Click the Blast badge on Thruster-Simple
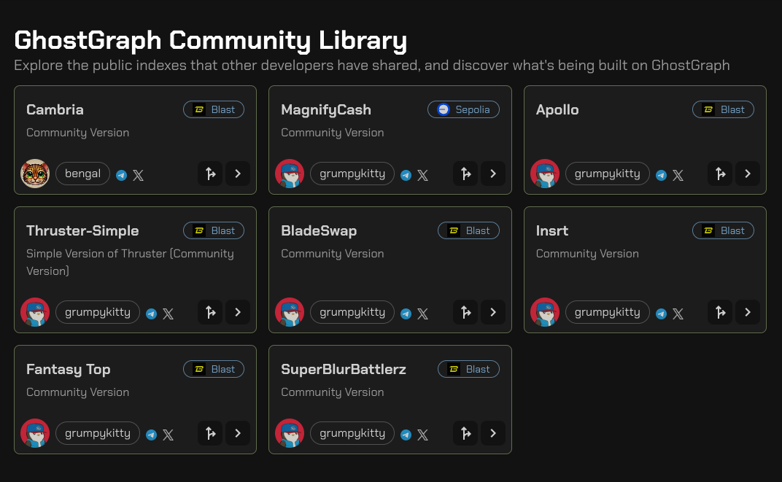782x482 pixels. [214, 230]
